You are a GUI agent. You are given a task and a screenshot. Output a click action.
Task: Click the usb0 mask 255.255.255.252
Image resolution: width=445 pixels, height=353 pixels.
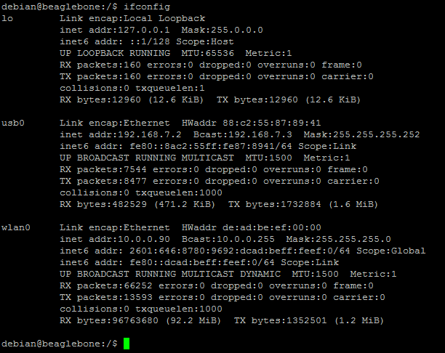pyautogui.click(x=376, y=134)
